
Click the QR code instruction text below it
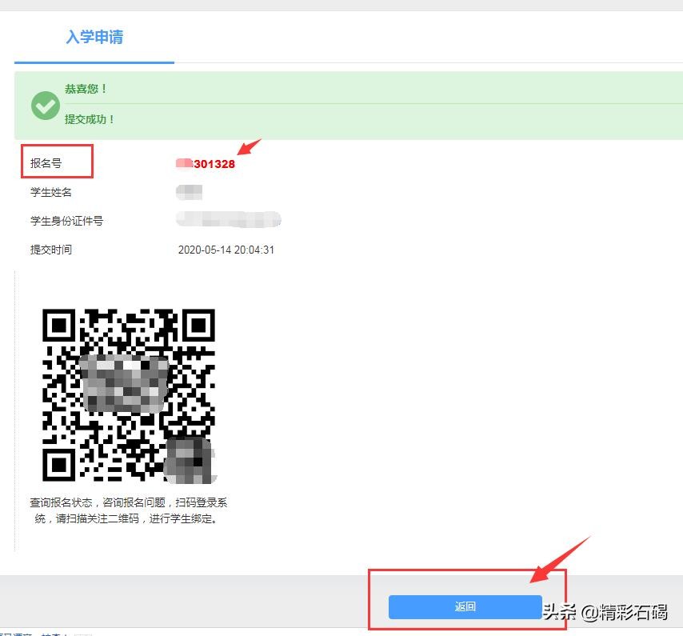coord(129,510)
